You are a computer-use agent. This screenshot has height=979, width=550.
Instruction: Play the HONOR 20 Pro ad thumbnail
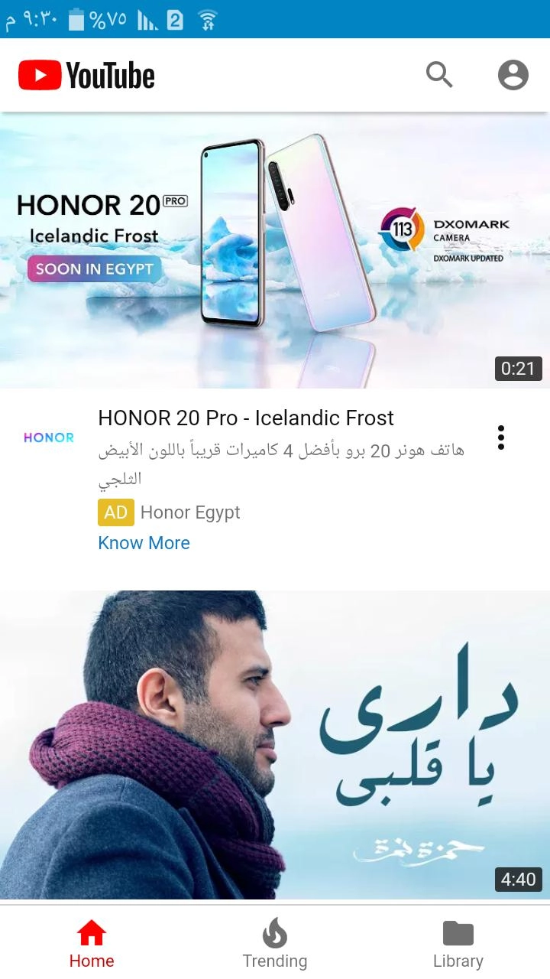pyautogui.click(x=275, y=250)
